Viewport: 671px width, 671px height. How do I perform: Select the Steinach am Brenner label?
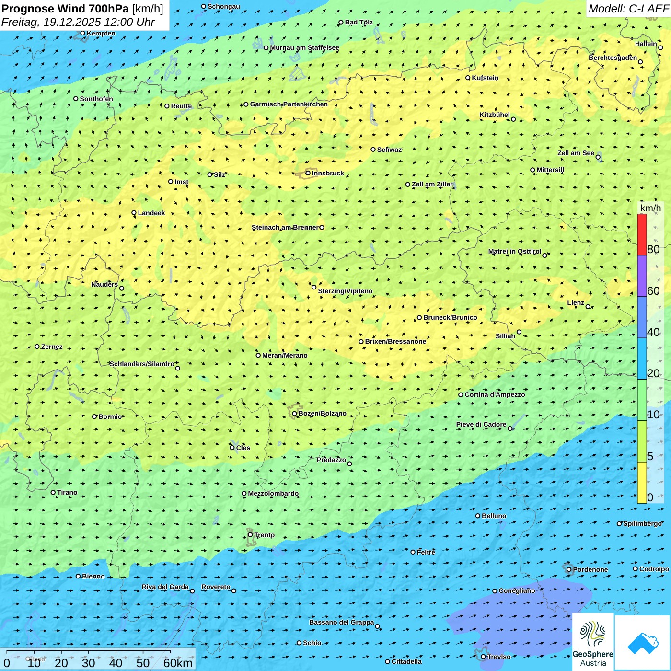pos(285,227)
